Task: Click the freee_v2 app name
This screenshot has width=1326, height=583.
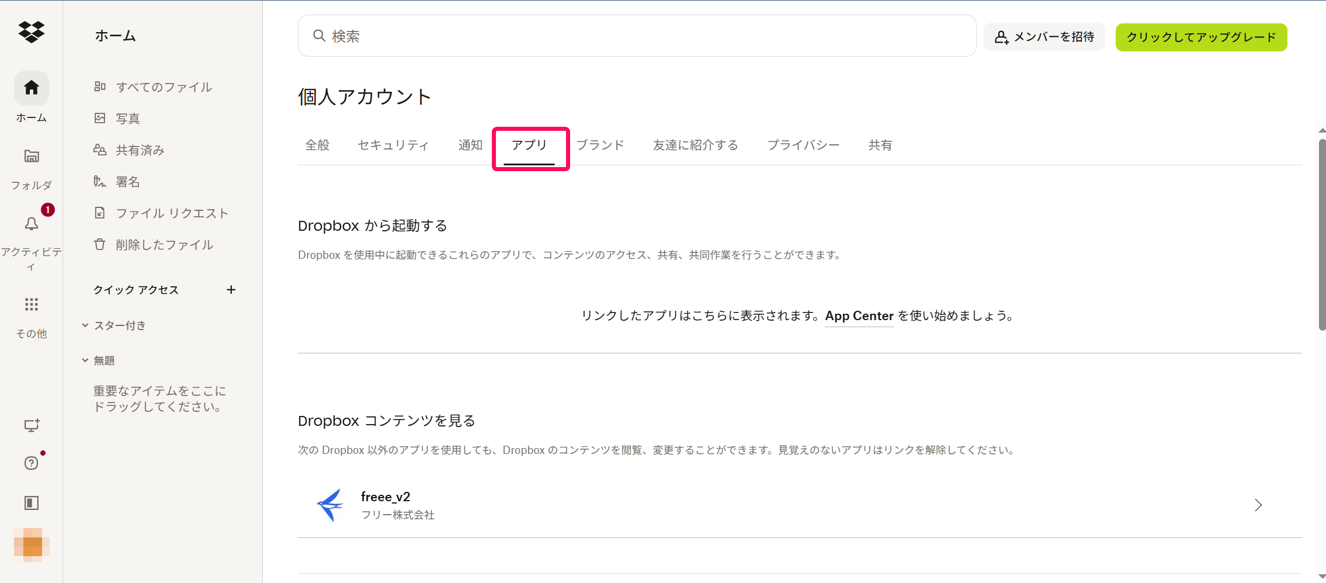Action: [x=386, y=497]
